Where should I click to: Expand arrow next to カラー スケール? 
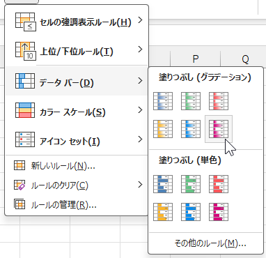140,110
